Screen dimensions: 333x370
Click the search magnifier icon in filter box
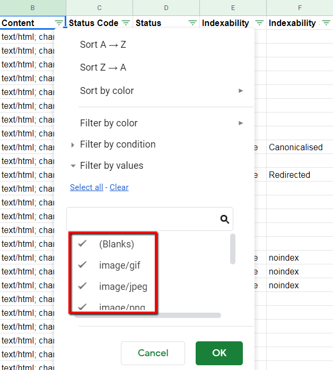[x=224, y=219]
